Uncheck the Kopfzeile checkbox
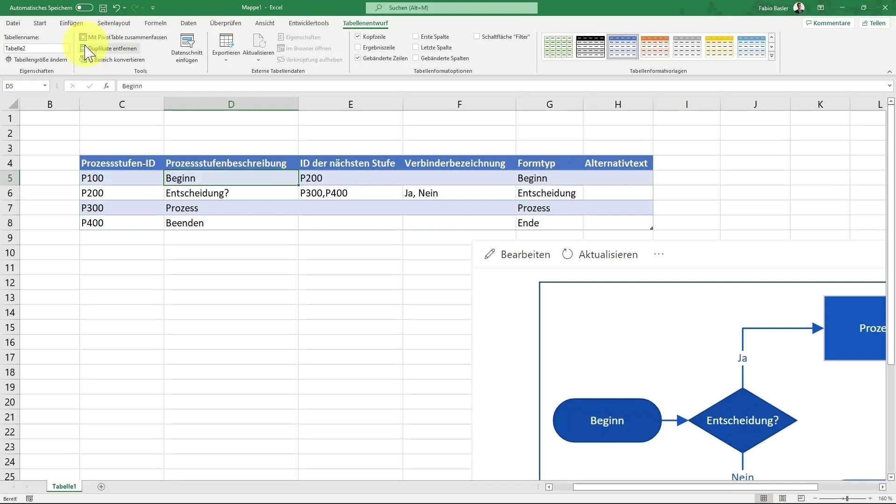 tap(358, 36)
